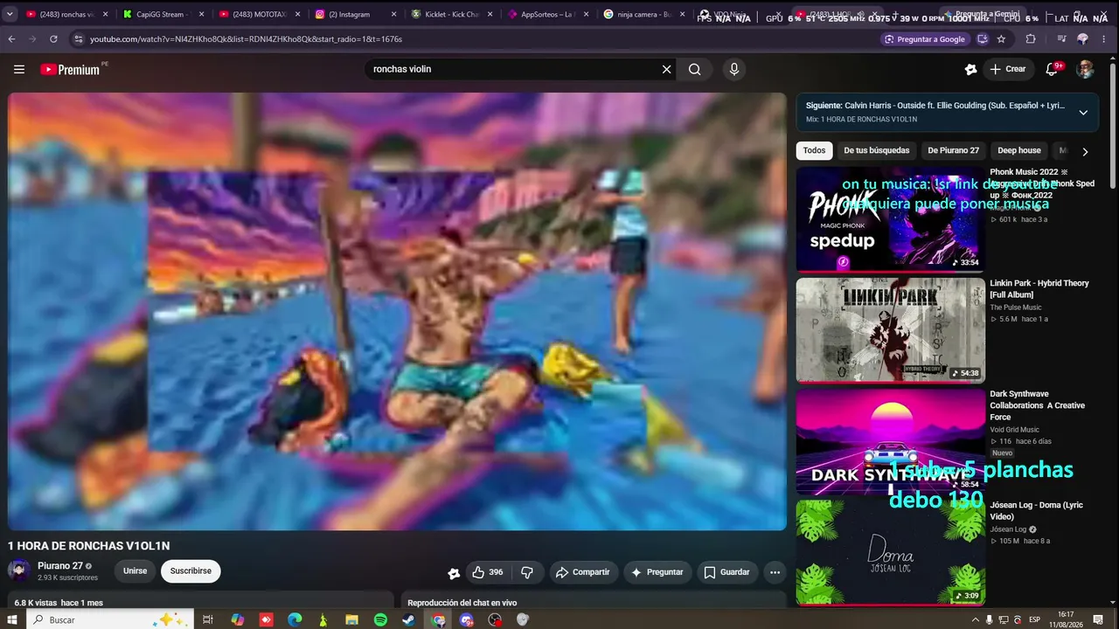This screenshot has width=1119, height=629.
Task: Click the browser address bar URL
Action: click(246, 39)
